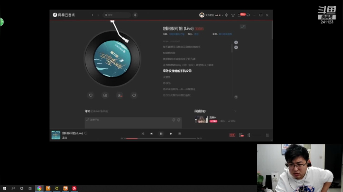
Task: Open Windows taskbar search
Action: coord(13,188)
